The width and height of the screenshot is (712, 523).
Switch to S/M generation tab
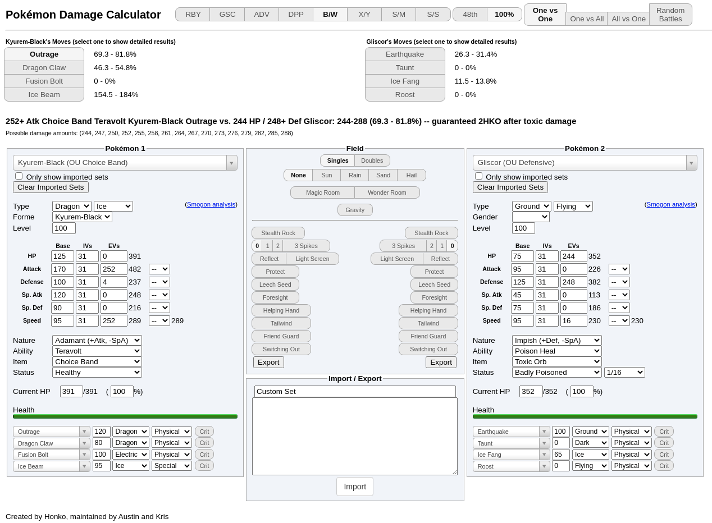coord(399,14)
